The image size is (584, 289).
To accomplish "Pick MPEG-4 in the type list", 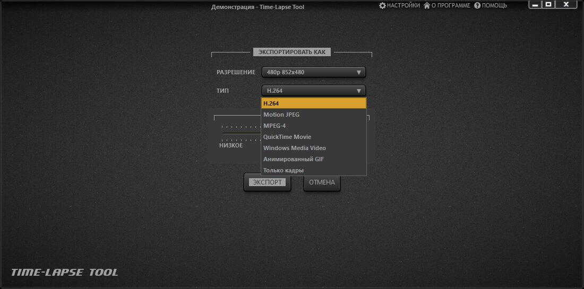I will (313, 126).
